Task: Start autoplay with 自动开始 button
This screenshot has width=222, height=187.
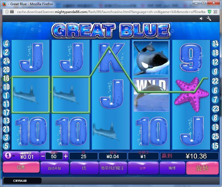Action: (x=55, y=168)
